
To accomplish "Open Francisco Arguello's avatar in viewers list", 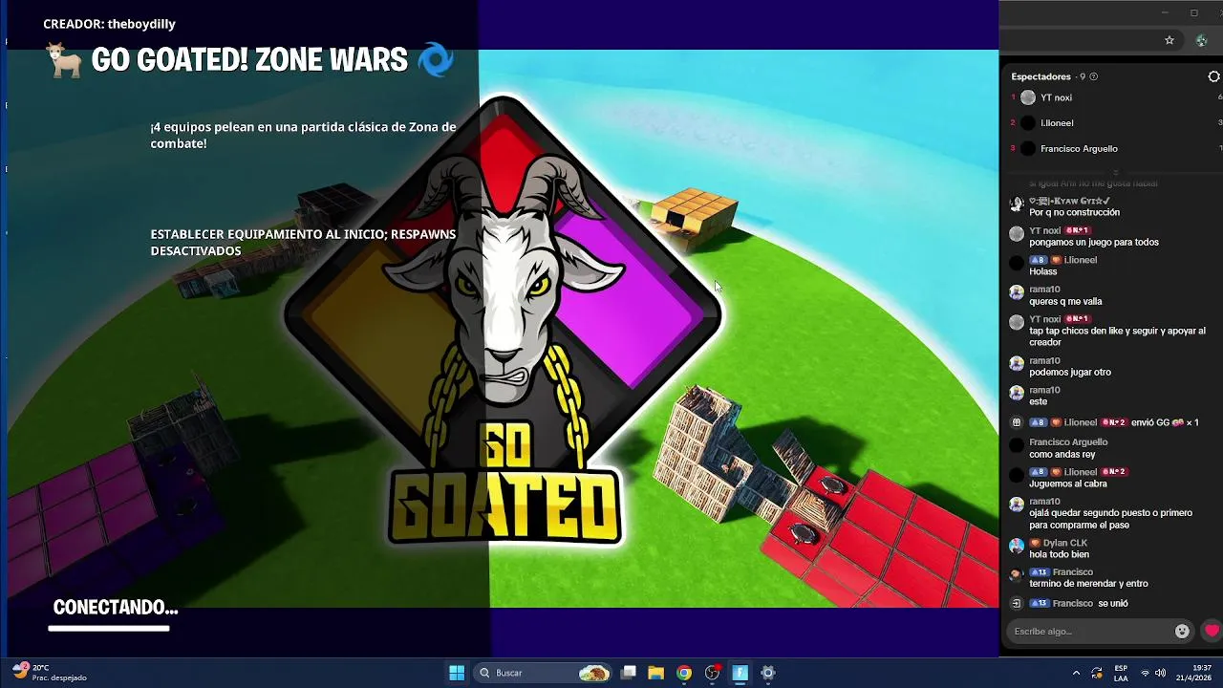I will 1028,148.
